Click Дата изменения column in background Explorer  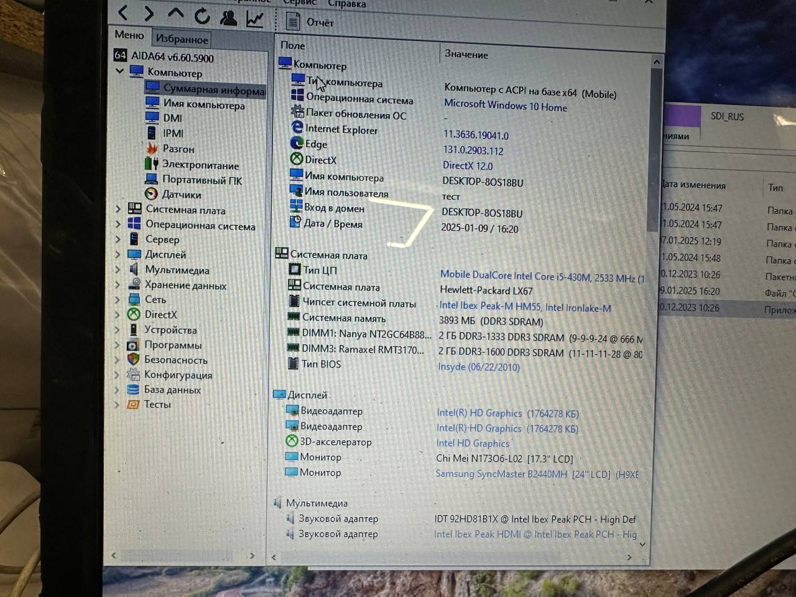tap(694, 185)
